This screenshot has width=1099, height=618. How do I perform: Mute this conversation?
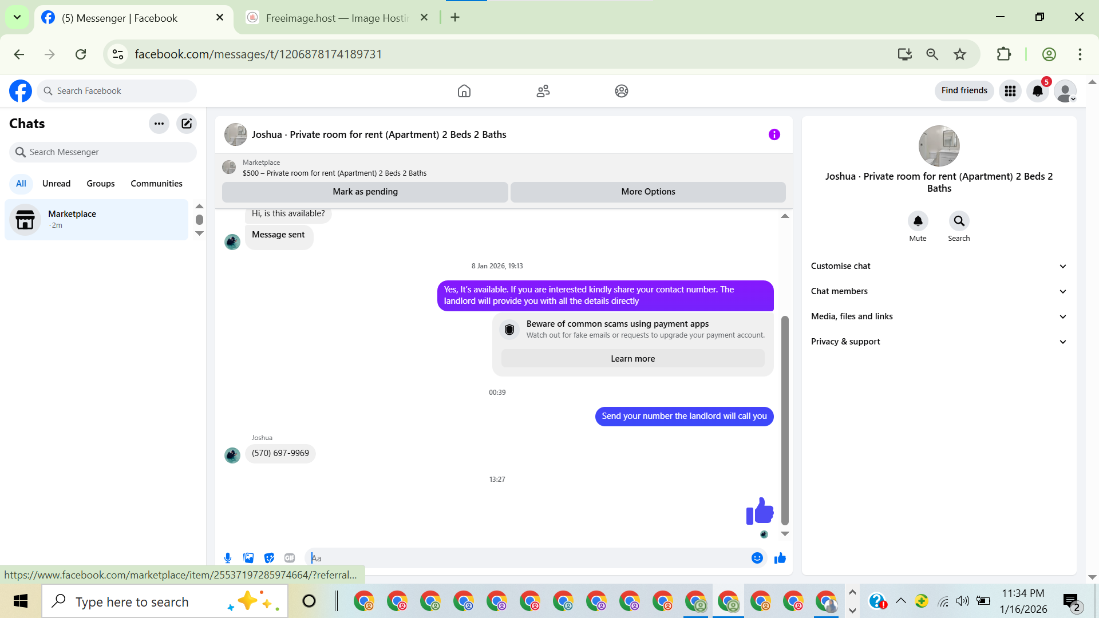coord(918,221)
